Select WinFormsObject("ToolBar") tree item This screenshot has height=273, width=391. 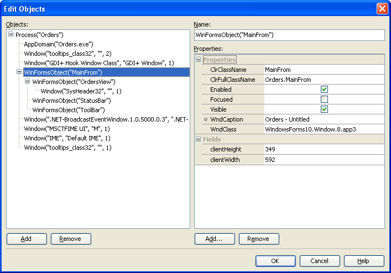(x=69, y=110)
